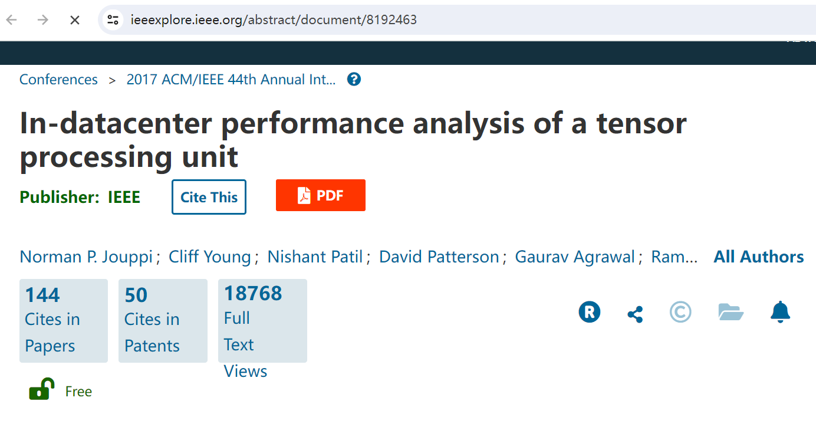Stop page loading with the X icon
816x427 pixels.
click(75, 20)
